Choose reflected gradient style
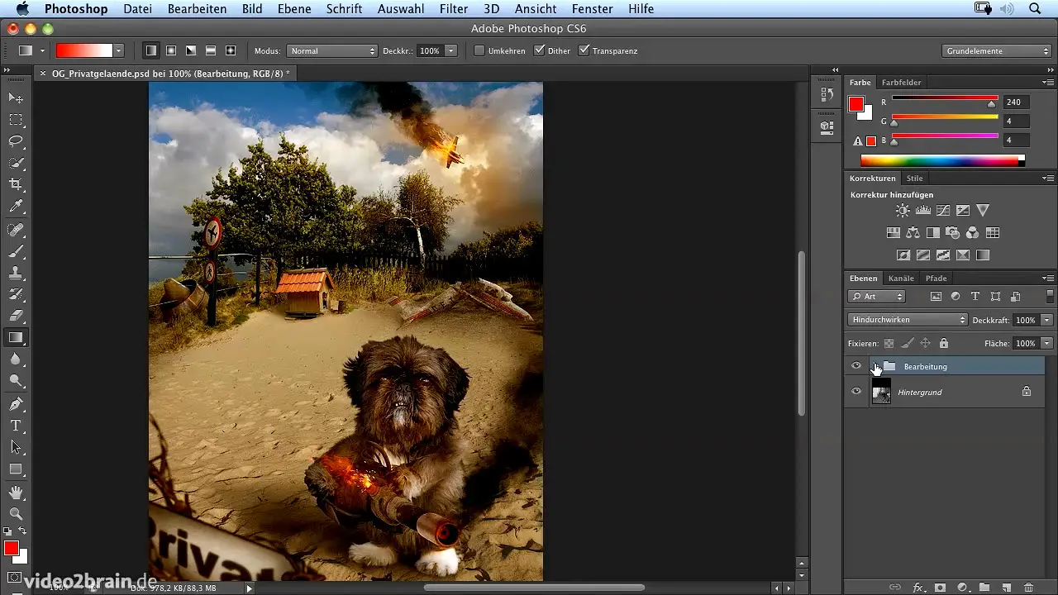 [211, 50]
